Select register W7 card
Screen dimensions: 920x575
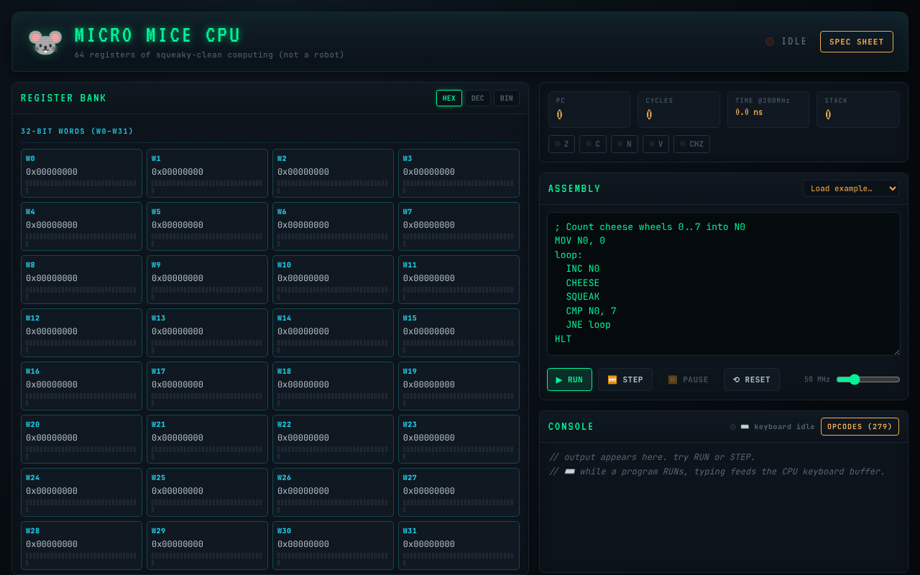459,226
